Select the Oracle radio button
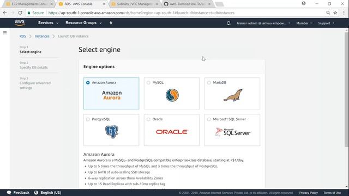The image size is (349, 196). [x=148, y=119]
